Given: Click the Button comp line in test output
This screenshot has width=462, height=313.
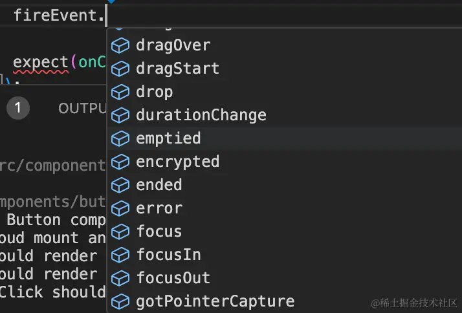Looking at the screenshot, I should click(x=56, y=221).
